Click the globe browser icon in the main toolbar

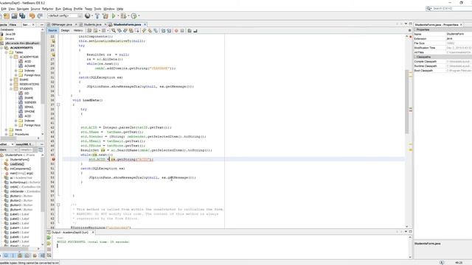[87, 15]
